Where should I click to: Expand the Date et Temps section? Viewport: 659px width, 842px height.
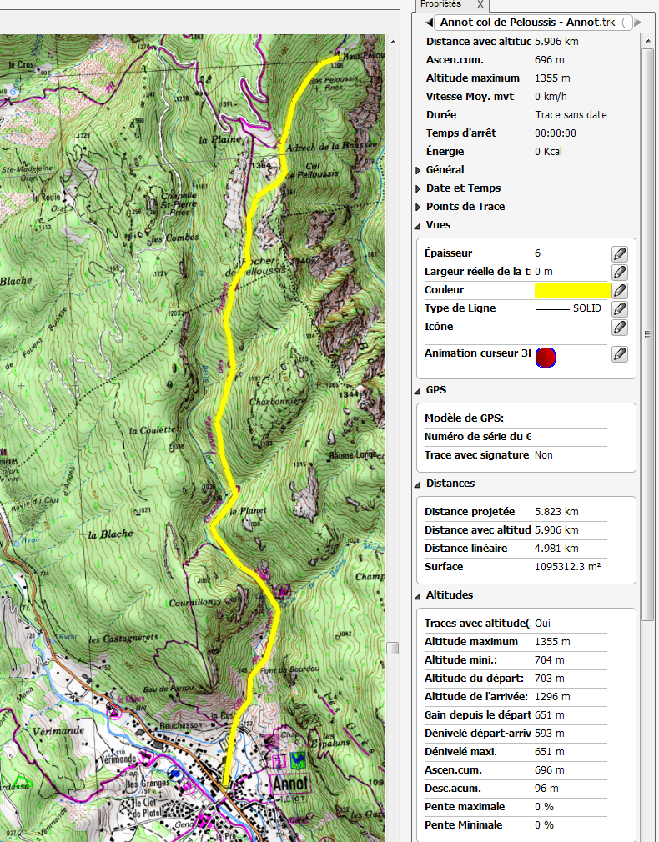point(418,188)
